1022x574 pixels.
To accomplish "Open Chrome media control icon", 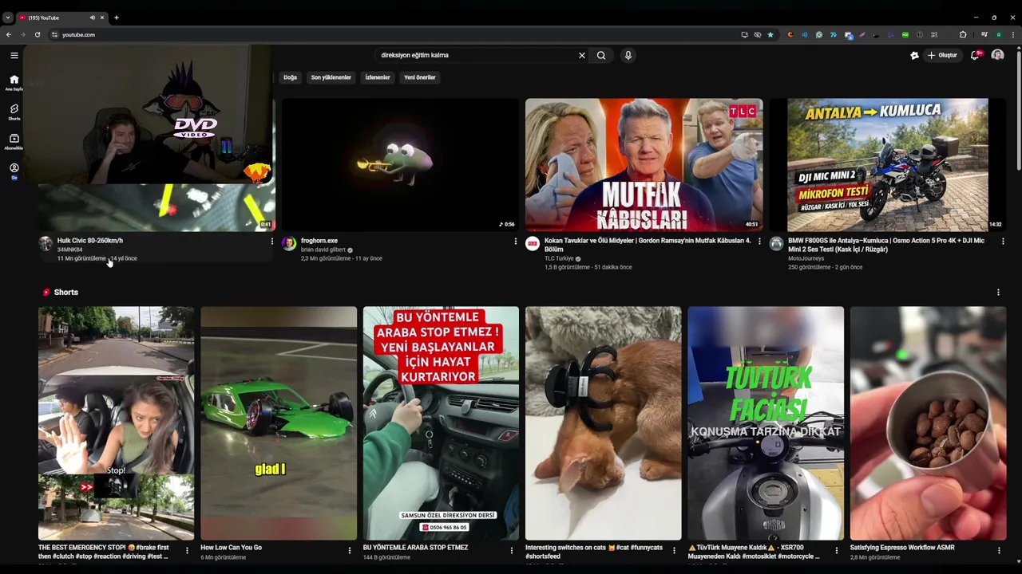I will [x=984, y=34].
